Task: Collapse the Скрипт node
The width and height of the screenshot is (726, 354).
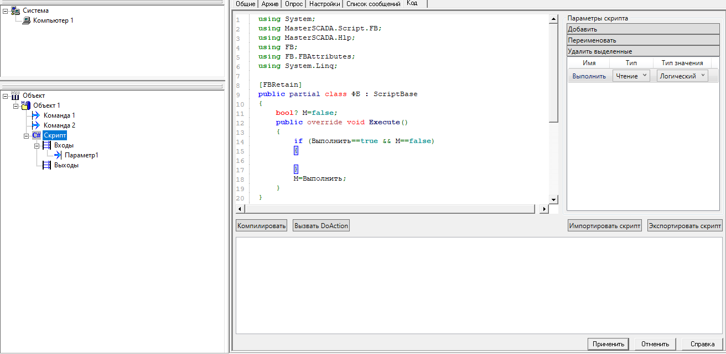Action: point(26,135)
